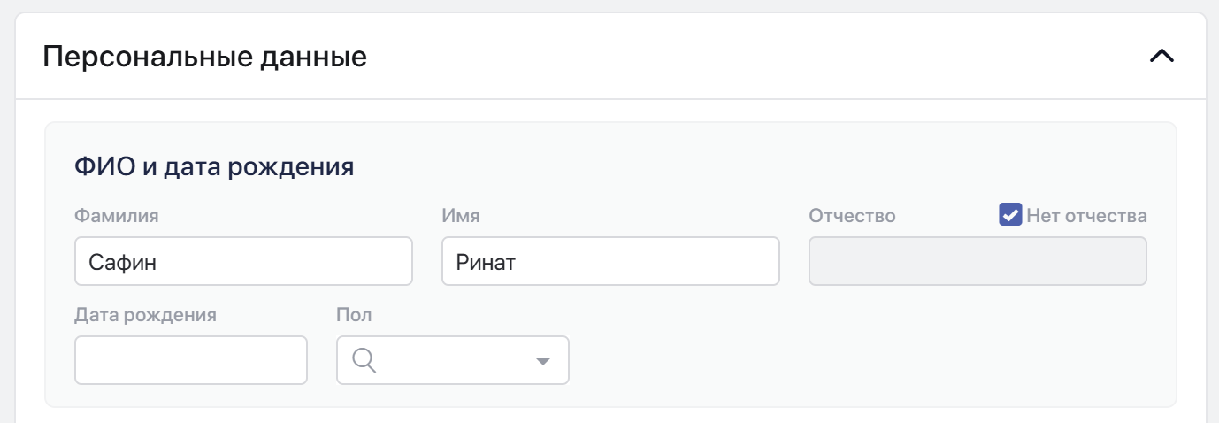Click the ФИО и дата рождения heading

tap(215, 166)
